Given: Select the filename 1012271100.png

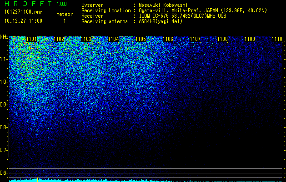Looking at the screenshot, I should [24, 12].
